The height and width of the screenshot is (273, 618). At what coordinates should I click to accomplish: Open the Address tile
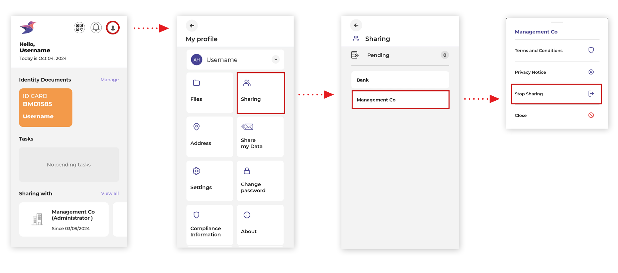[x=210, y=137]
